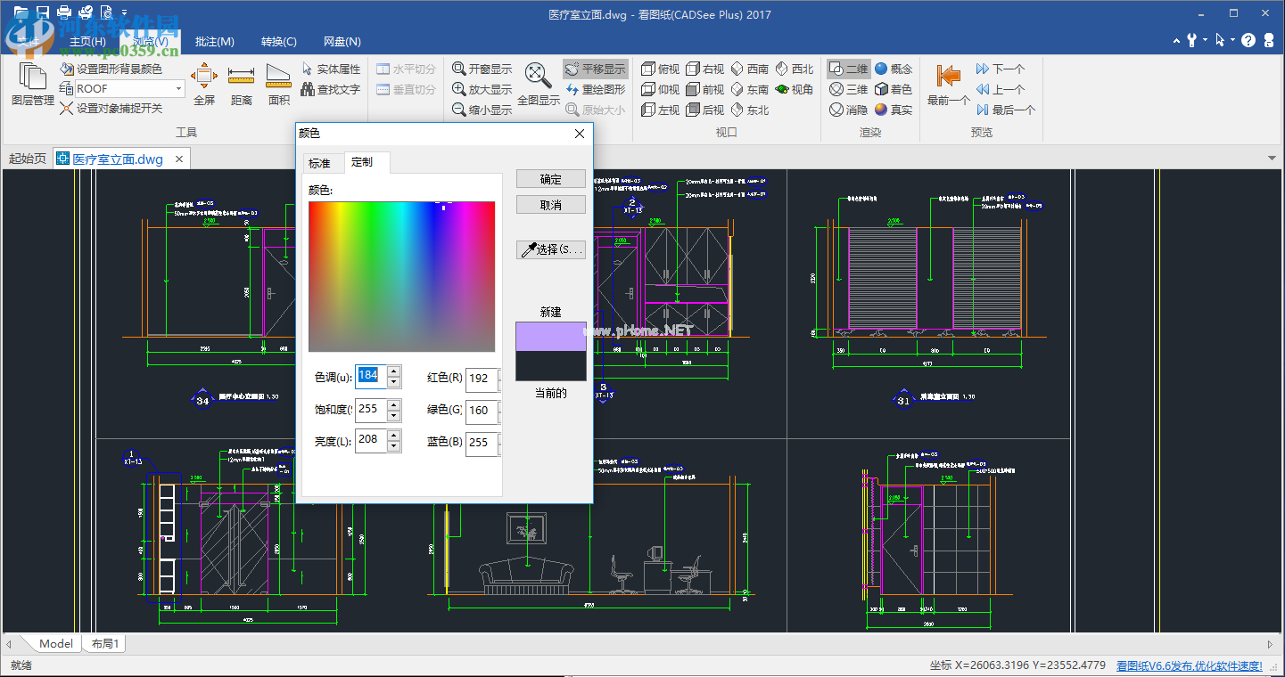The height and width of the screenshot is (677, 1285).
Task: Select the 距离 distance measure tool
Action: click(x=242, y=86)
